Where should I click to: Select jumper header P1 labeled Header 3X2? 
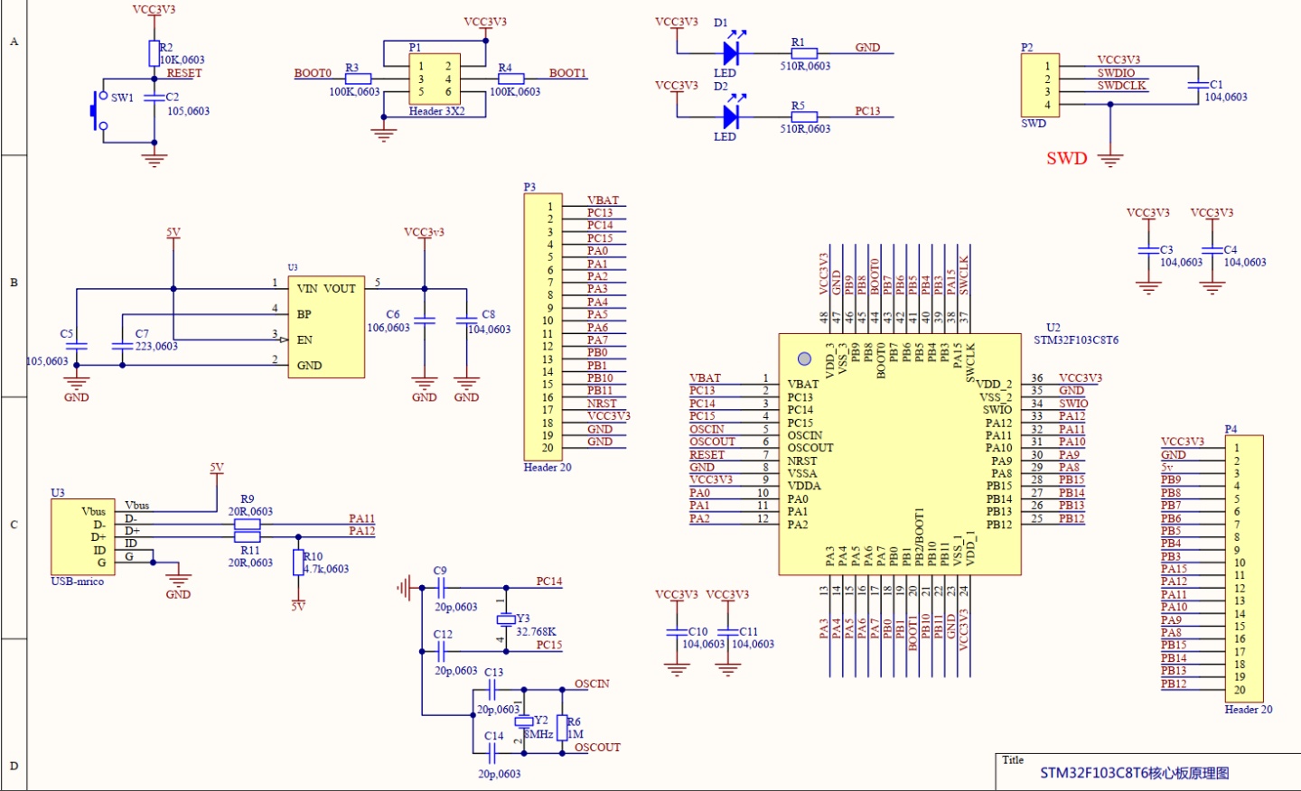[436, 80]
